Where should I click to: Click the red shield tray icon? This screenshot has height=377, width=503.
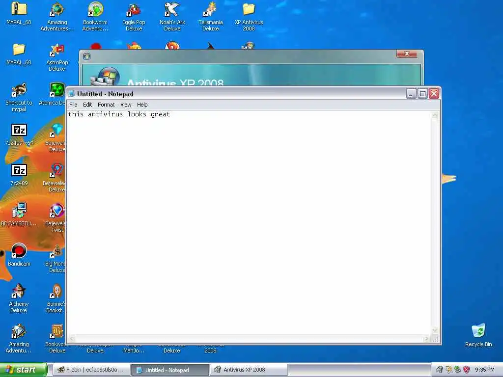[x=467, y=370]
